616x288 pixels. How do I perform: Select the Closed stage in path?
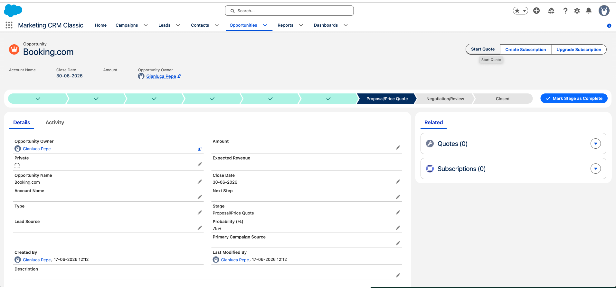pos(502,99)
